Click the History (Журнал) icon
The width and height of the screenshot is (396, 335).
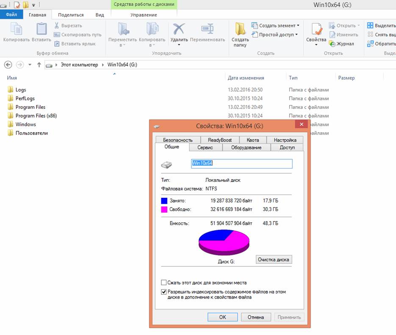point(332,44)
